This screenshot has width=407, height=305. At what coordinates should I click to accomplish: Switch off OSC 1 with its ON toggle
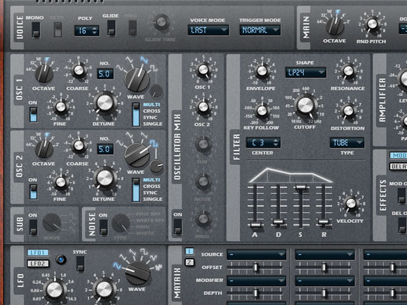[x=33, y=114]
